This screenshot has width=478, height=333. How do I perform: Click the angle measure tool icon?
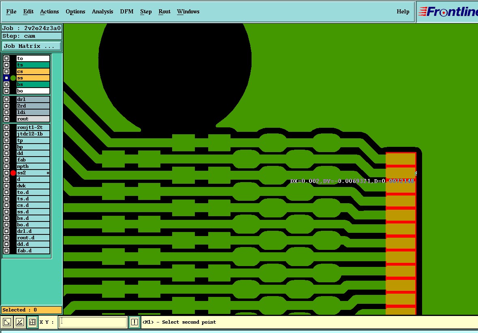click(20, 322)
